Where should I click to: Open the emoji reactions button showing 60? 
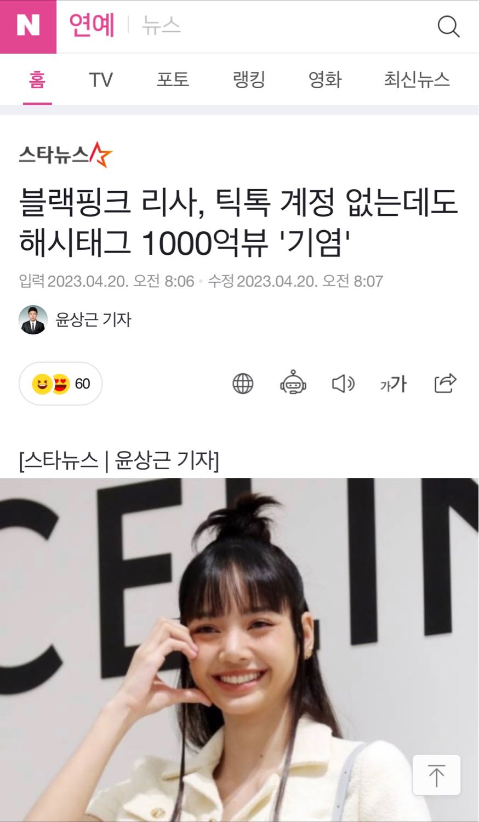click(x=60, y=384)
